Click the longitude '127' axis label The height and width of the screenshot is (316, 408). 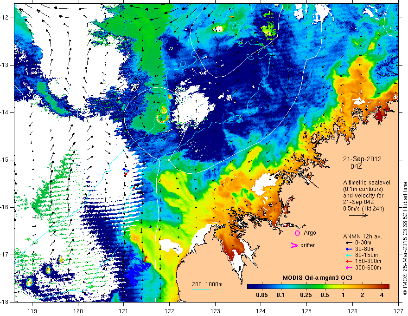pyautogui.click(x=398, y=311)
